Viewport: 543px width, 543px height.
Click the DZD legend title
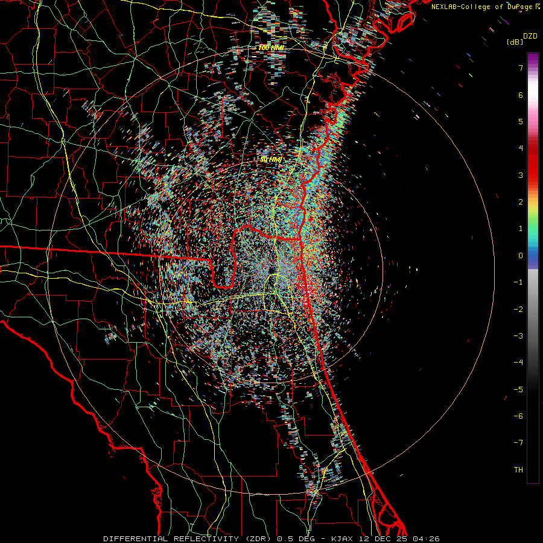tap(530, 36)
